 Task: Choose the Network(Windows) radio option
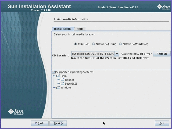point(120,44)
